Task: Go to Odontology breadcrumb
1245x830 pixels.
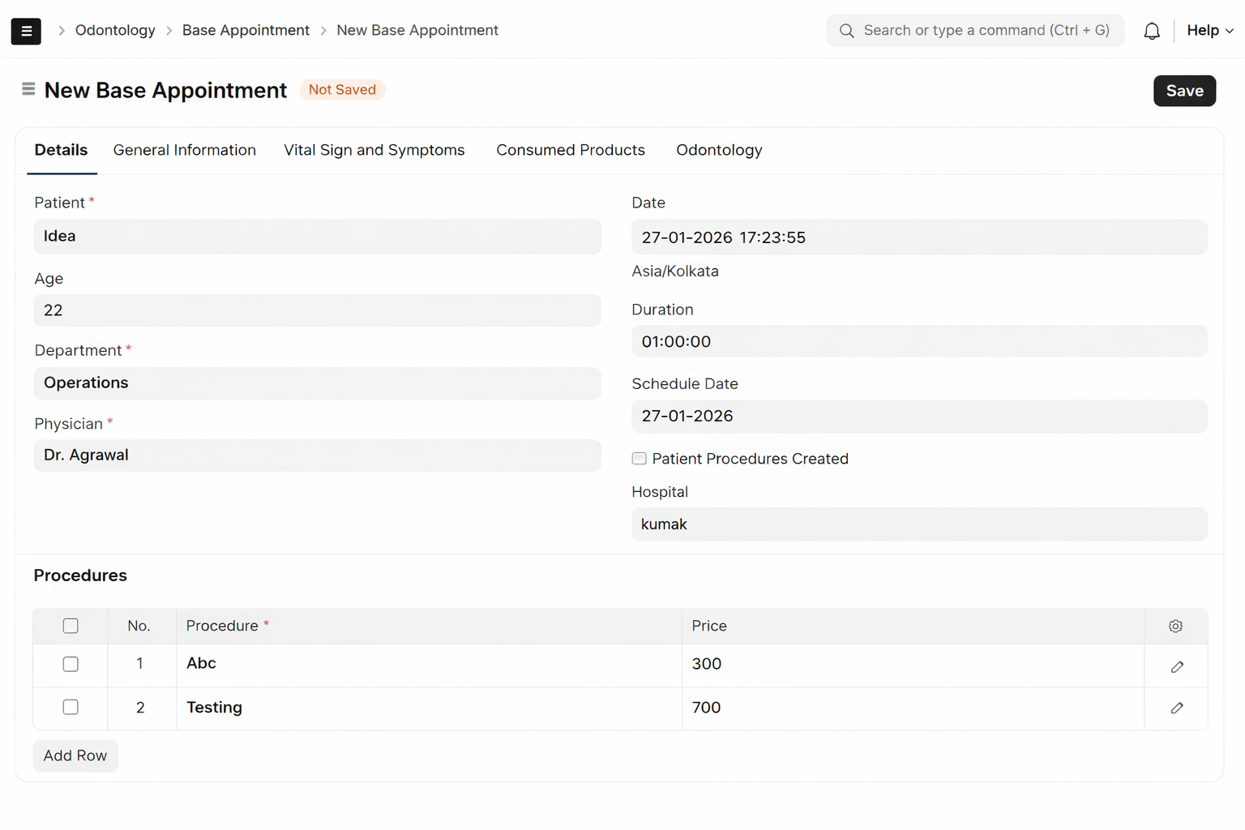Action: 115,30
